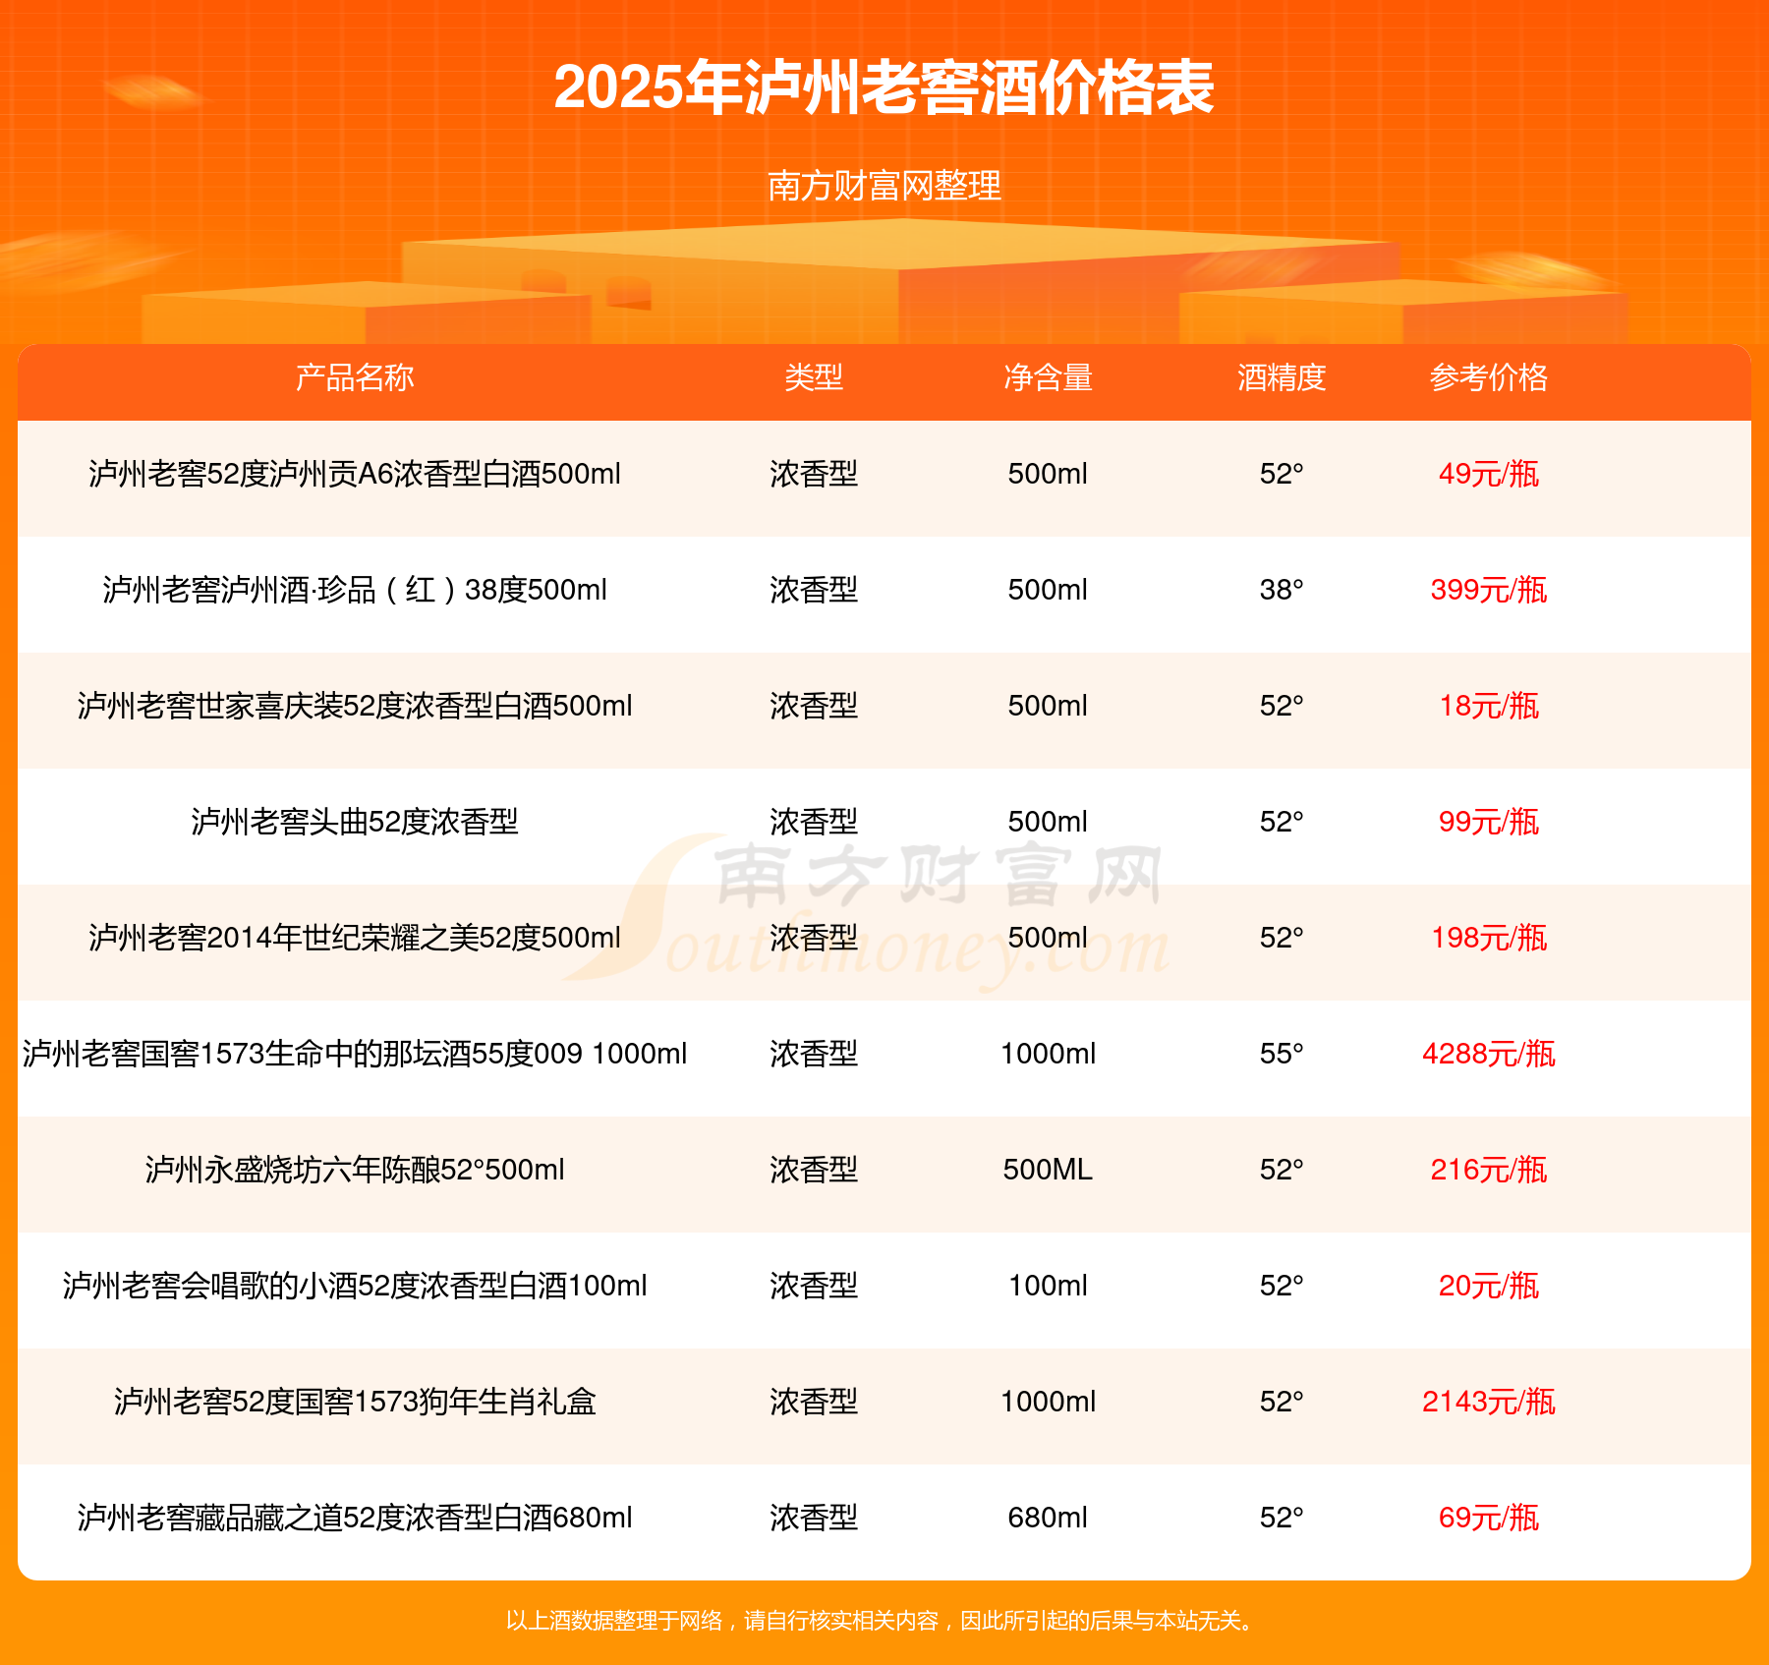Select product name '泸州老窖头曲52度浓香型'
This screenshot has height=1665, width=1769.
355,822
